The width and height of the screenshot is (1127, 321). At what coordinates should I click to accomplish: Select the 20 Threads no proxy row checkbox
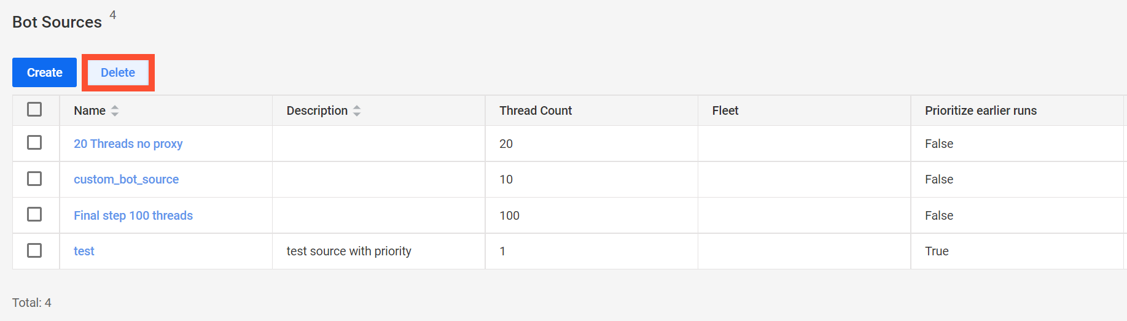pos(34,142)
